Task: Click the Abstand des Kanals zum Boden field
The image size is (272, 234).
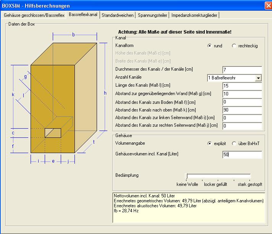Action: pos(242,102)
